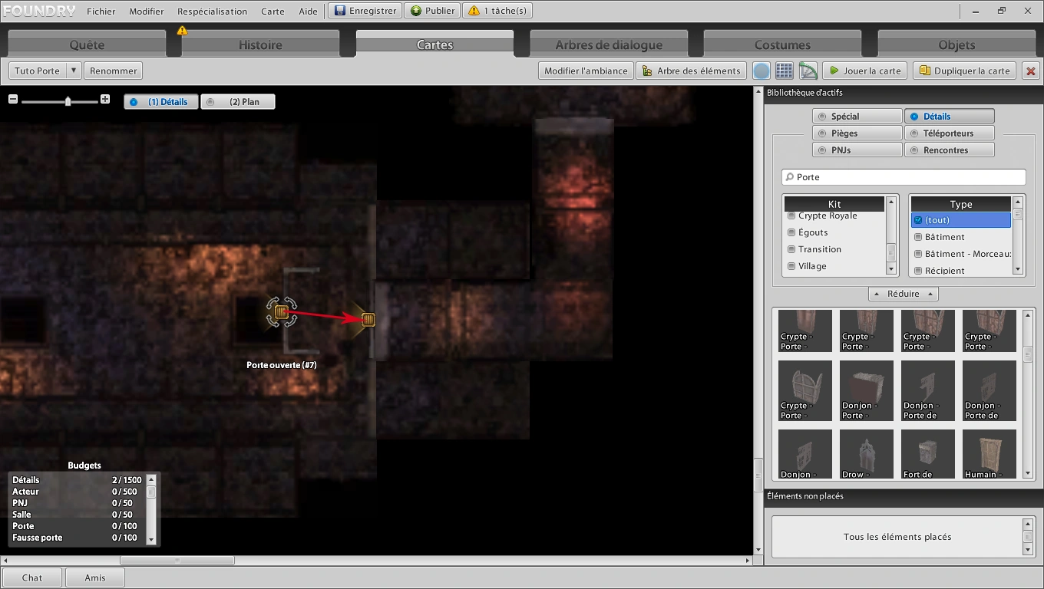Click the Publier button
Screen dimensions: 1044x589
coord(433,11)
